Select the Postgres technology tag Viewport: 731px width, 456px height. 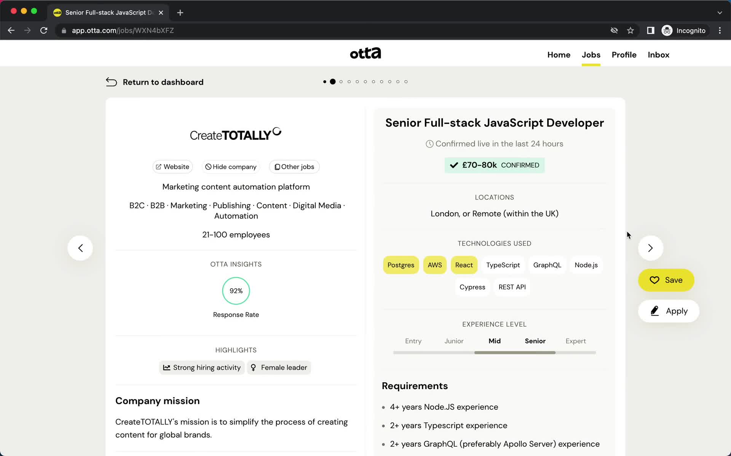tap(401, 265)
